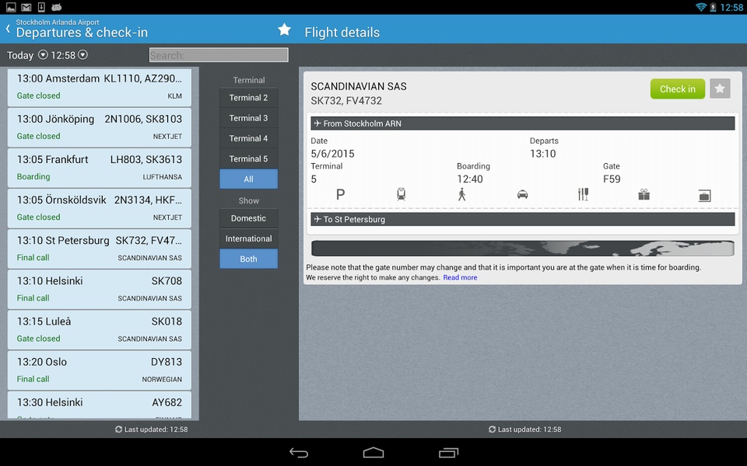Image resolution: width=747 pixels, height=466 pixels.
Task: Open Android recent apps
Action: (x=448, y=453)
